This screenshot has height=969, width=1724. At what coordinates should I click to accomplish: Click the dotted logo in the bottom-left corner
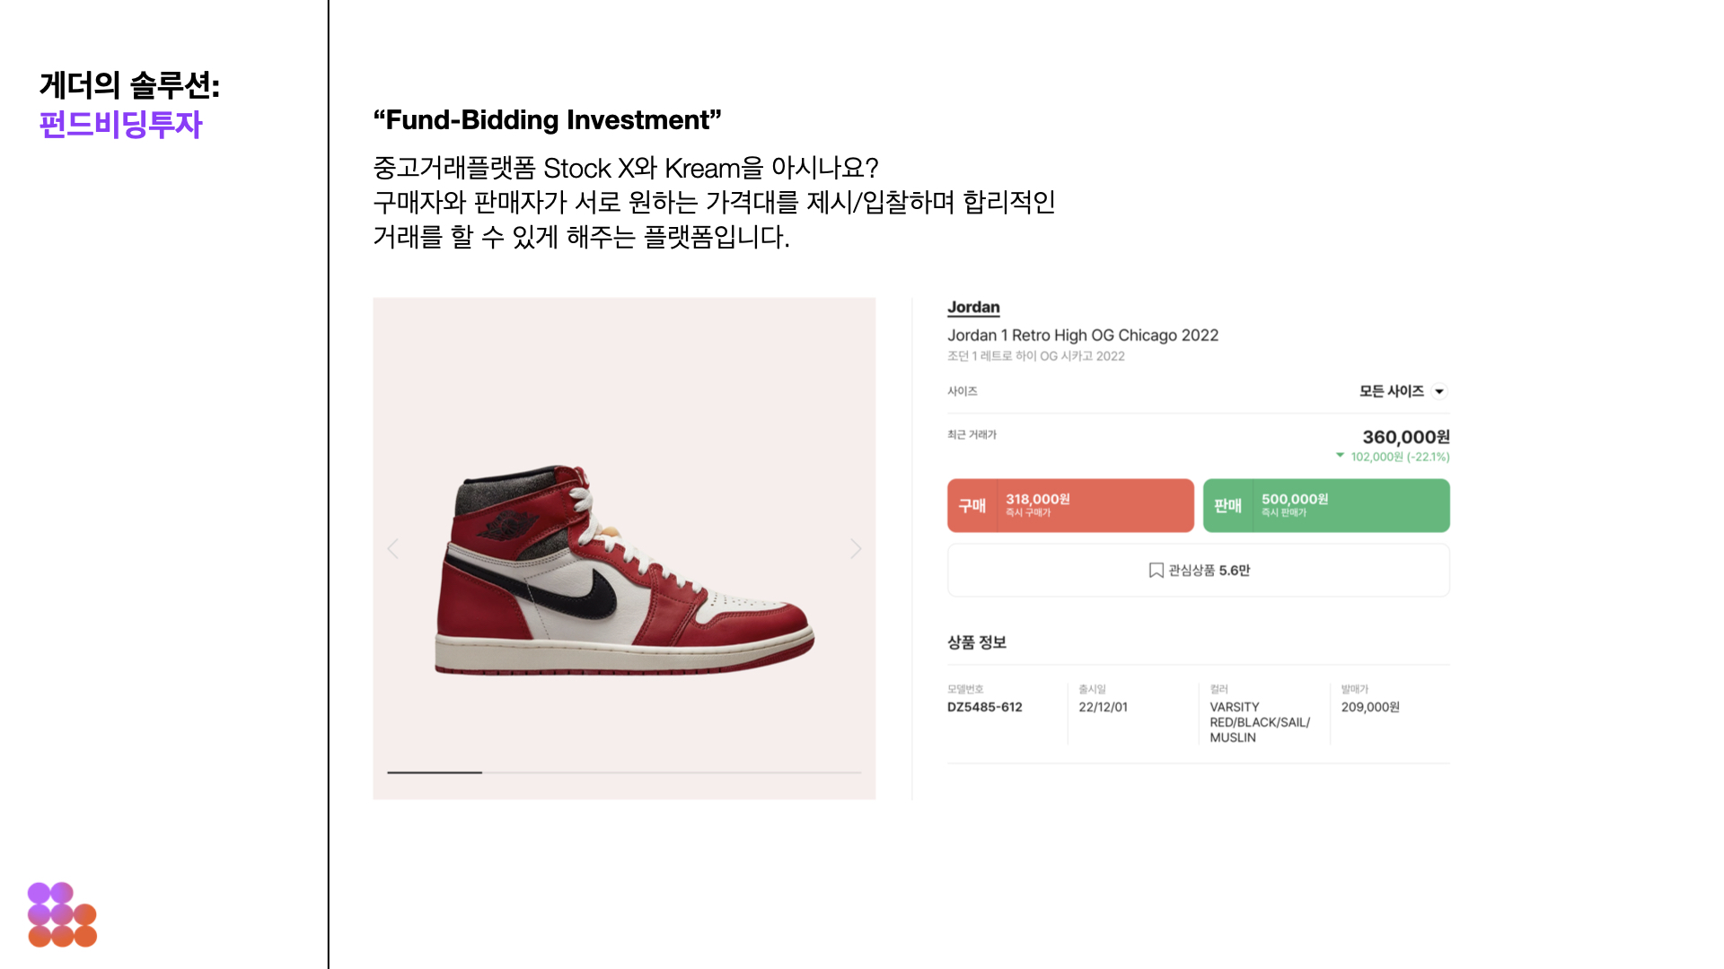pyautogui.click(x=62, y=914)
